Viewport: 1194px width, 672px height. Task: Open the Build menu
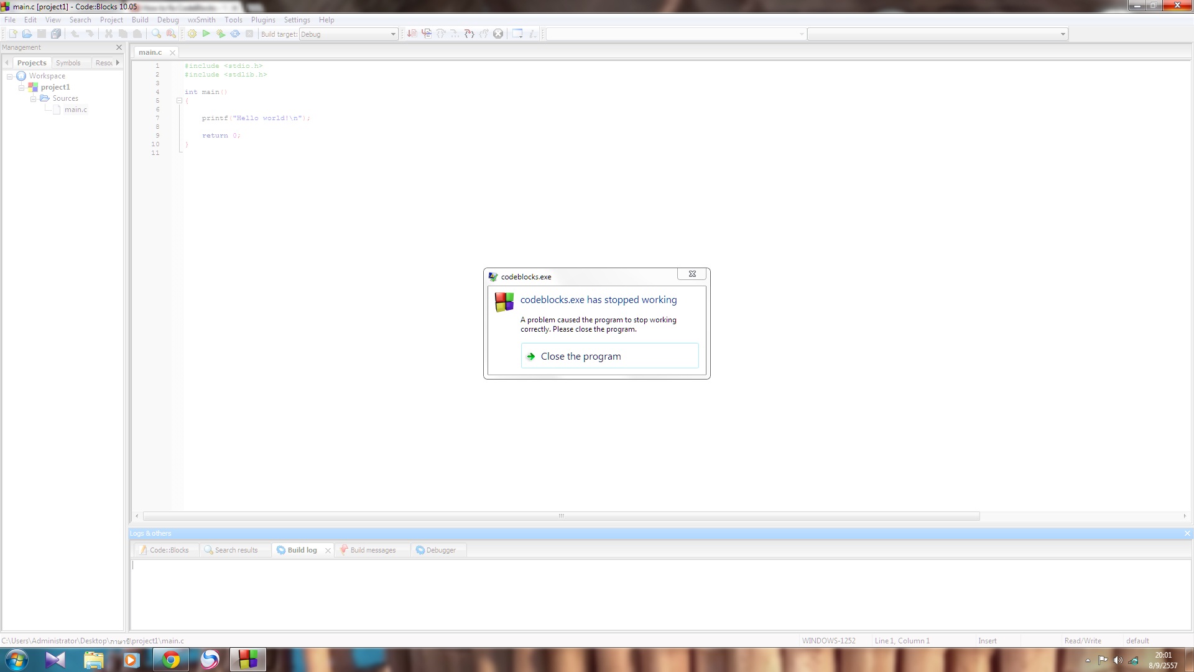click(x=140, y=20)
